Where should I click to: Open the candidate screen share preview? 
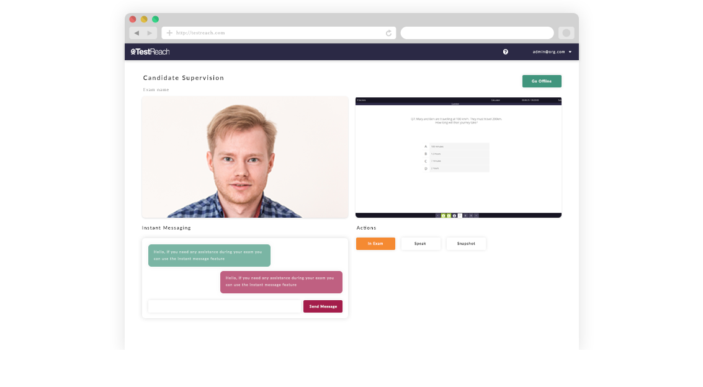(458, 158)
